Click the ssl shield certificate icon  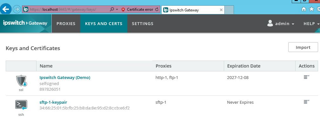tap(21, 81)
